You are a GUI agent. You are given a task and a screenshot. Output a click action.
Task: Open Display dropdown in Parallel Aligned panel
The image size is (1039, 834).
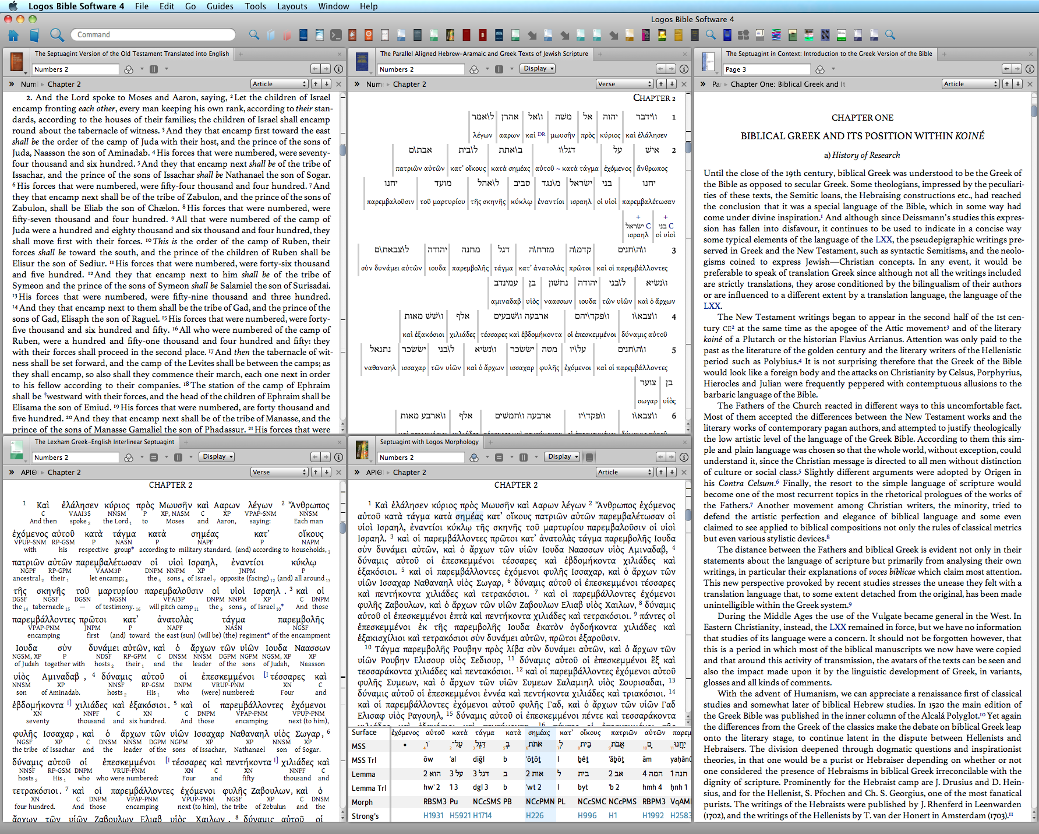coord(538,69)
